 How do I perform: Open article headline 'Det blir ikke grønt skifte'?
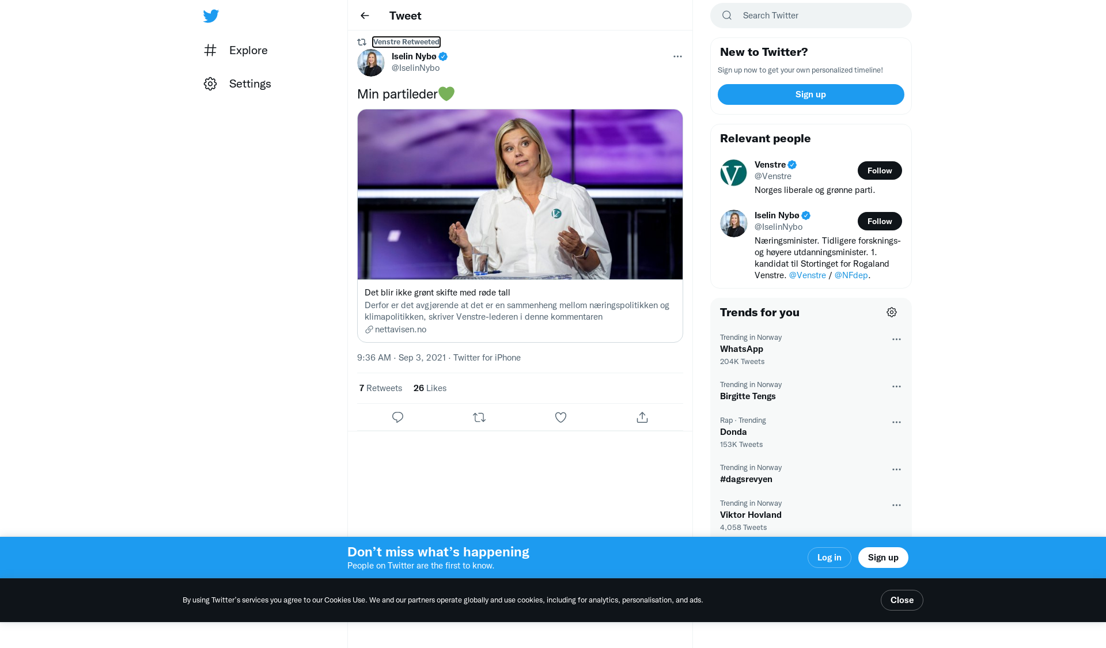tap(437, 293)
